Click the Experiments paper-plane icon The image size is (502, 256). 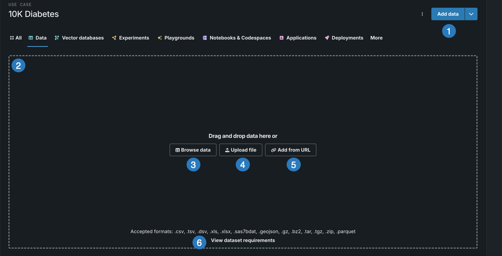point(114,38)
